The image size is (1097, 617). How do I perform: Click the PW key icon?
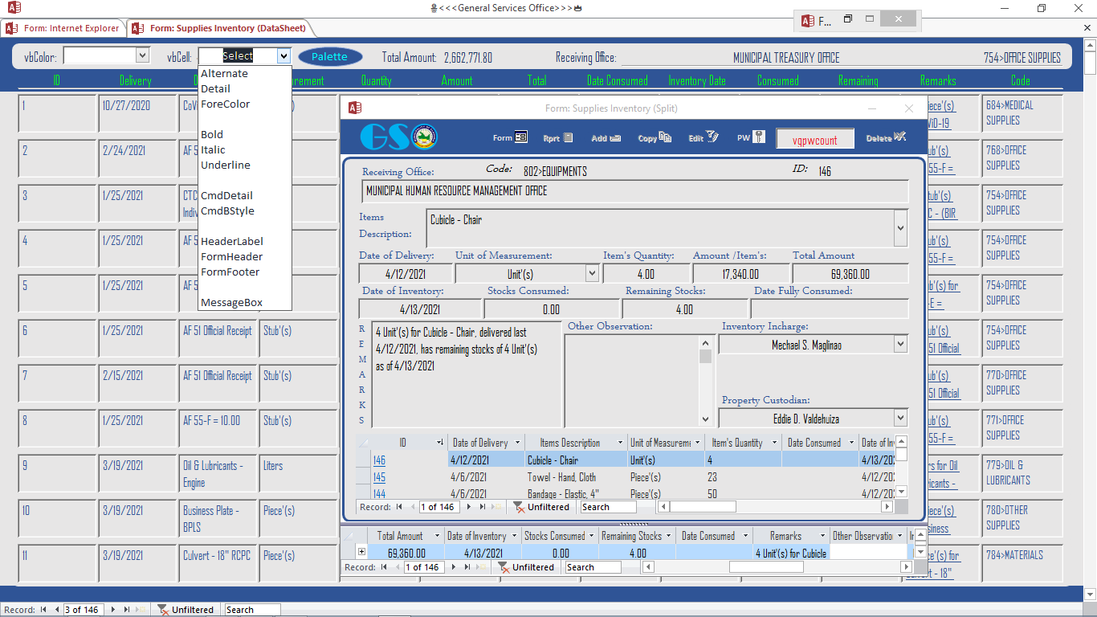(759, 137)
